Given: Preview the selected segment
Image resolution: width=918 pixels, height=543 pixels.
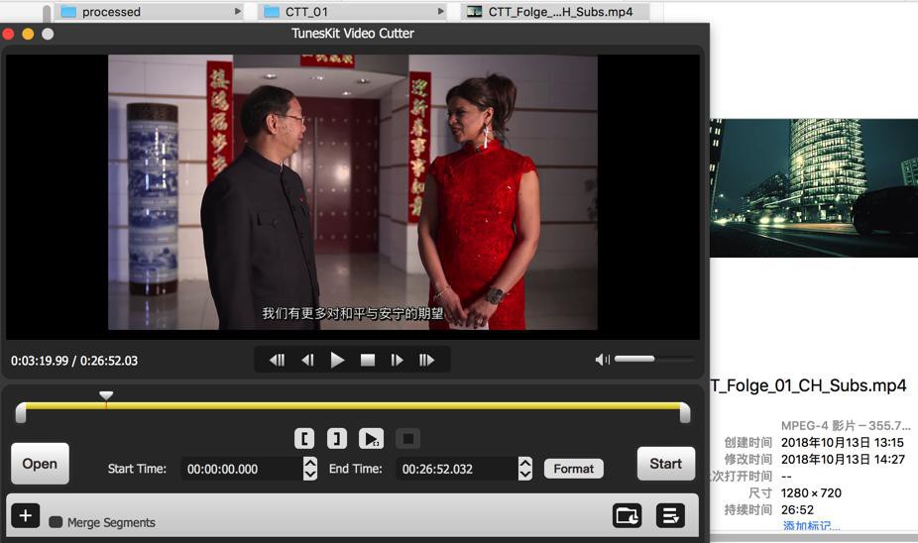Looking at the screenshot, I should pos(371,438).
